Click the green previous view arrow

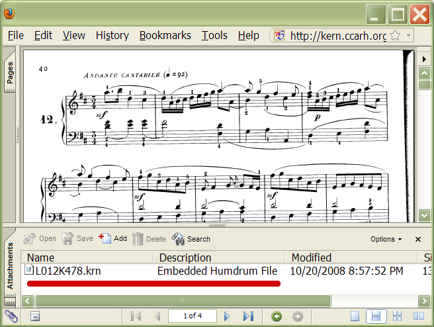(x=277, y=316)
